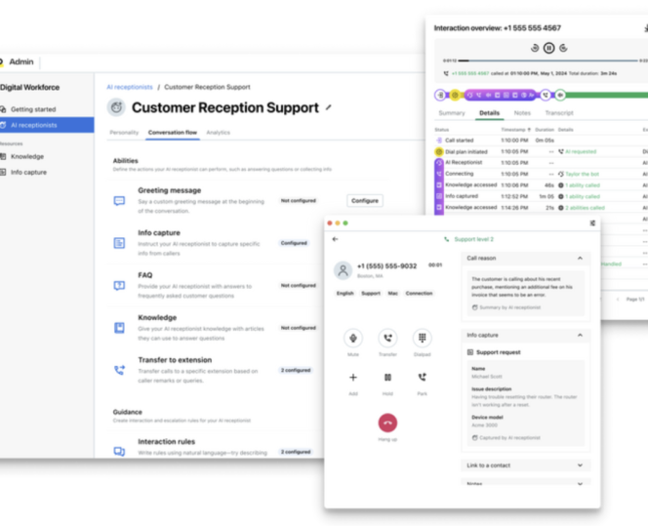Click the Interaction rules chat icon

pos(119,451)
